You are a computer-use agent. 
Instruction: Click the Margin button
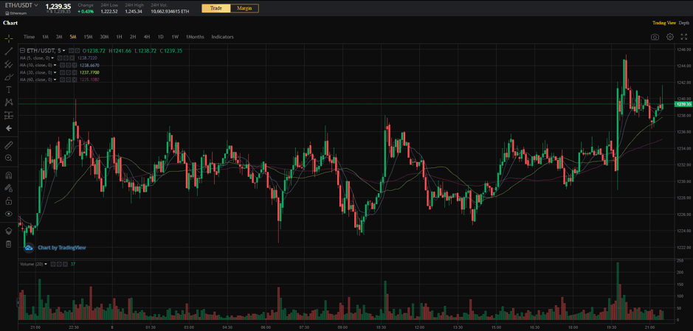coord(244,8)
